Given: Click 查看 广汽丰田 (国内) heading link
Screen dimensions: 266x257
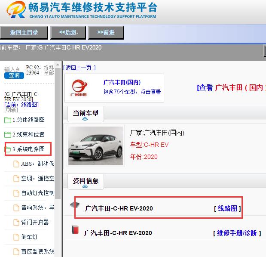Looking at the screenshot, I should click(231, 87).
